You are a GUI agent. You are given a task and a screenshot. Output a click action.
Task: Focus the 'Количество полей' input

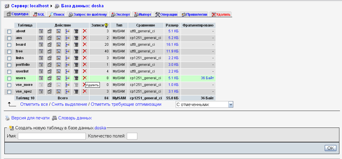[x=132, y=136]
